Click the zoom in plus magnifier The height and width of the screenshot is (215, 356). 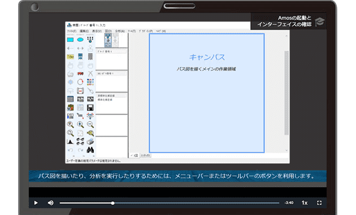(80, 124)
